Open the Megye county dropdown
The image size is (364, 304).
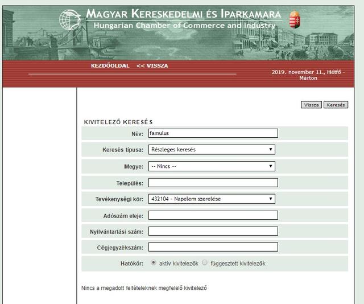pyautogui.click(x=212, y=166)
